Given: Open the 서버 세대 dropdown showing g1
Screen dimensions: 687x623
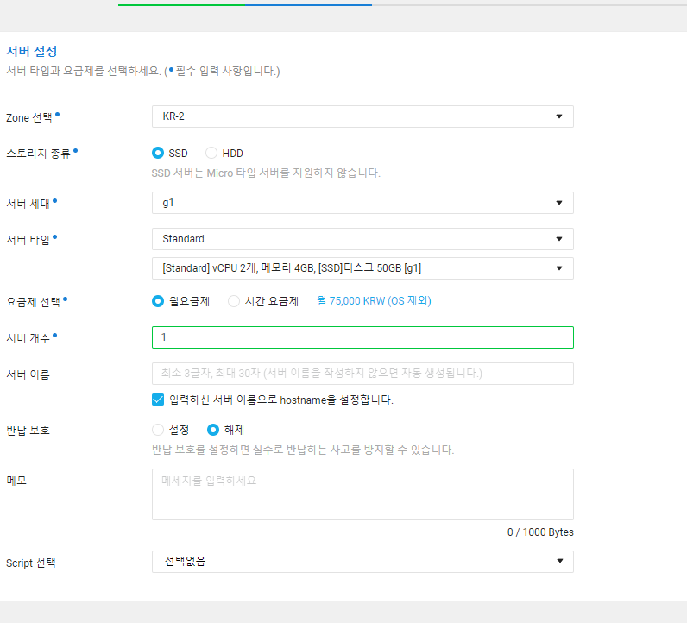Looking at the screenshot, I should tap(362, 203).
